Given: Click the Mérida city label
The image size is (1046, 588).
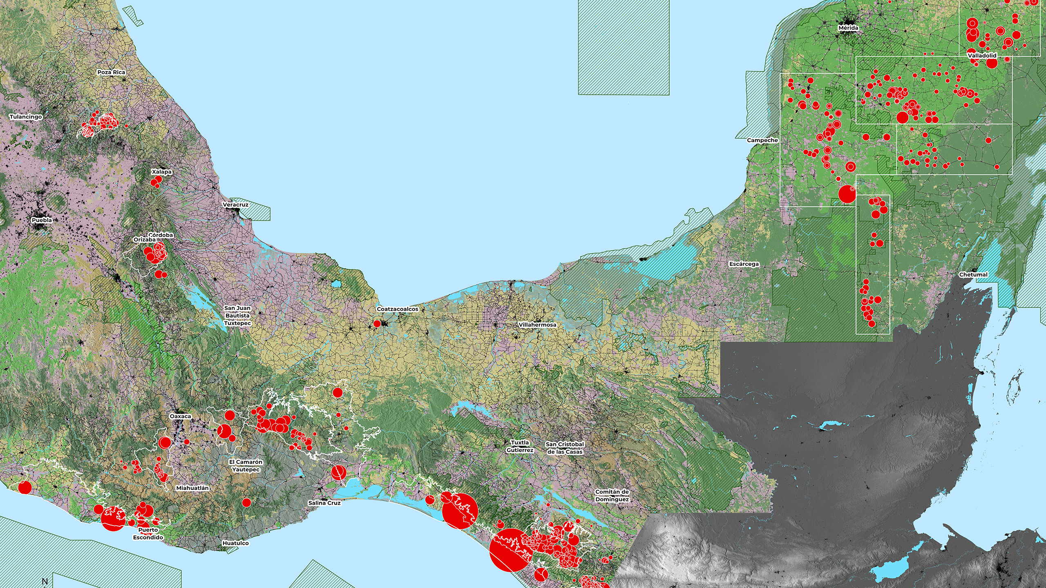Looking at the screenshot, I should click(848, 28).
